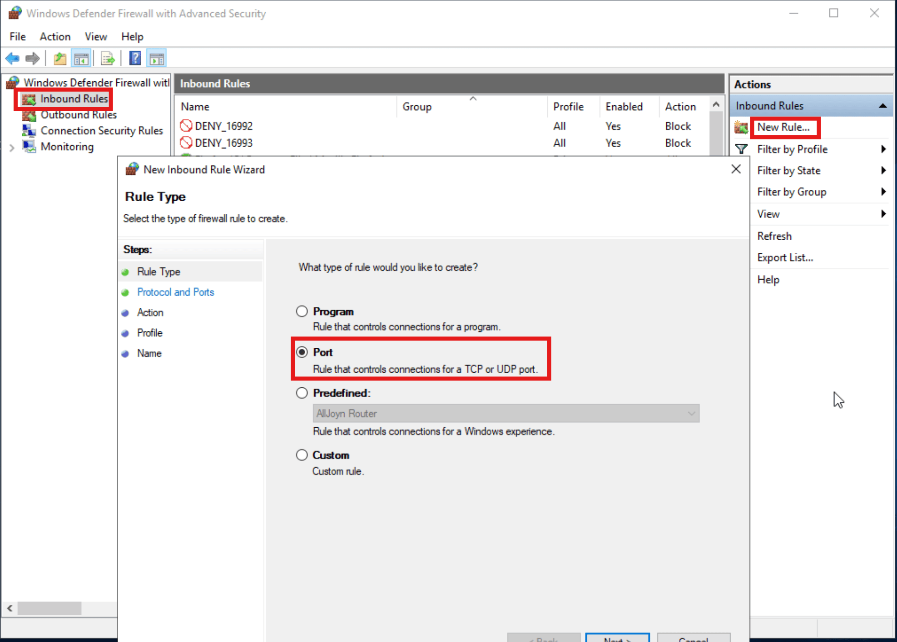
Task: Toggle the Show/Hide console tree icon
Action: 81,58
